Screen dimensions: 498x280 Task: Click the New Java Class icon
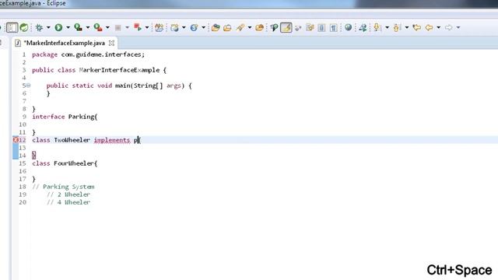[174, 28]
